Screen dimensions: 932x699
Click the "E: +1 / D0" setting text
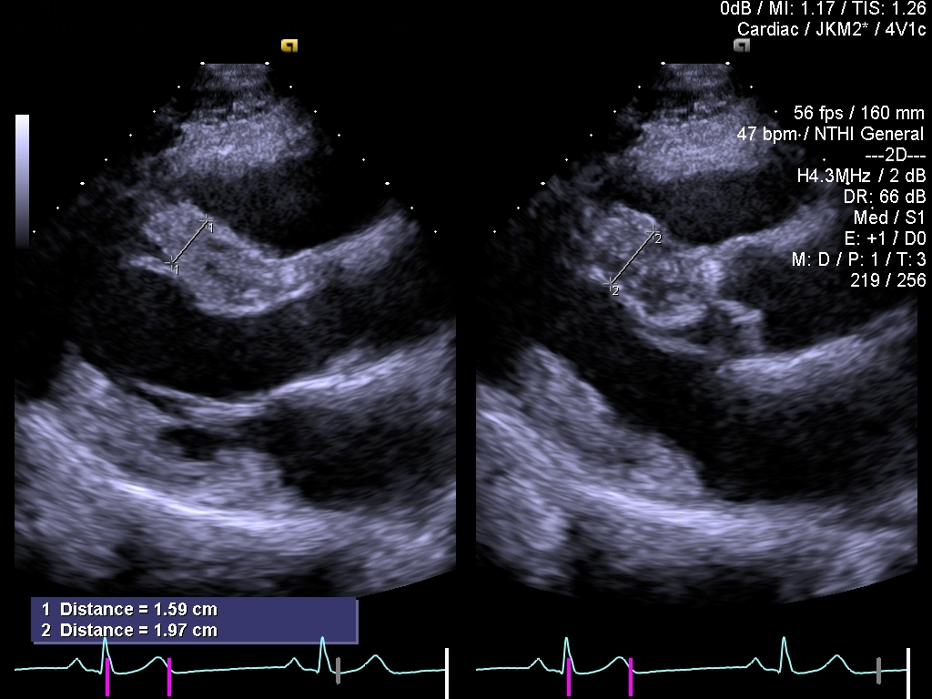coord(885,238)
